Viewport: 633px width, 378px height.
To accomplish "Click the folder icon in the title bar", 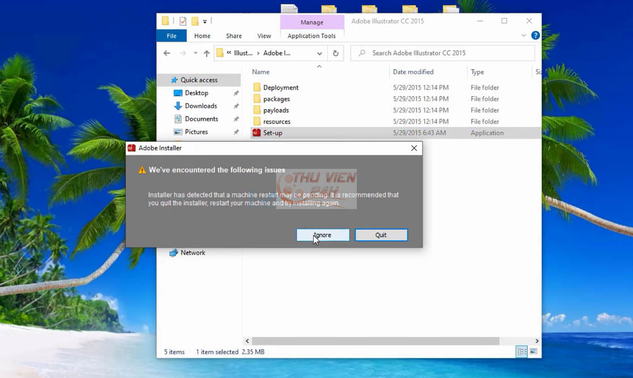I will click(165, 21).
